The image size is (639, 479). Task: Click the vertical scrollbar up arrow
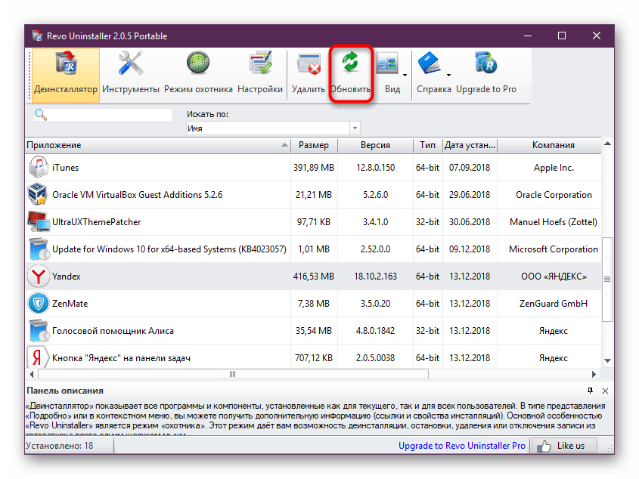click(x=607, y=144)
